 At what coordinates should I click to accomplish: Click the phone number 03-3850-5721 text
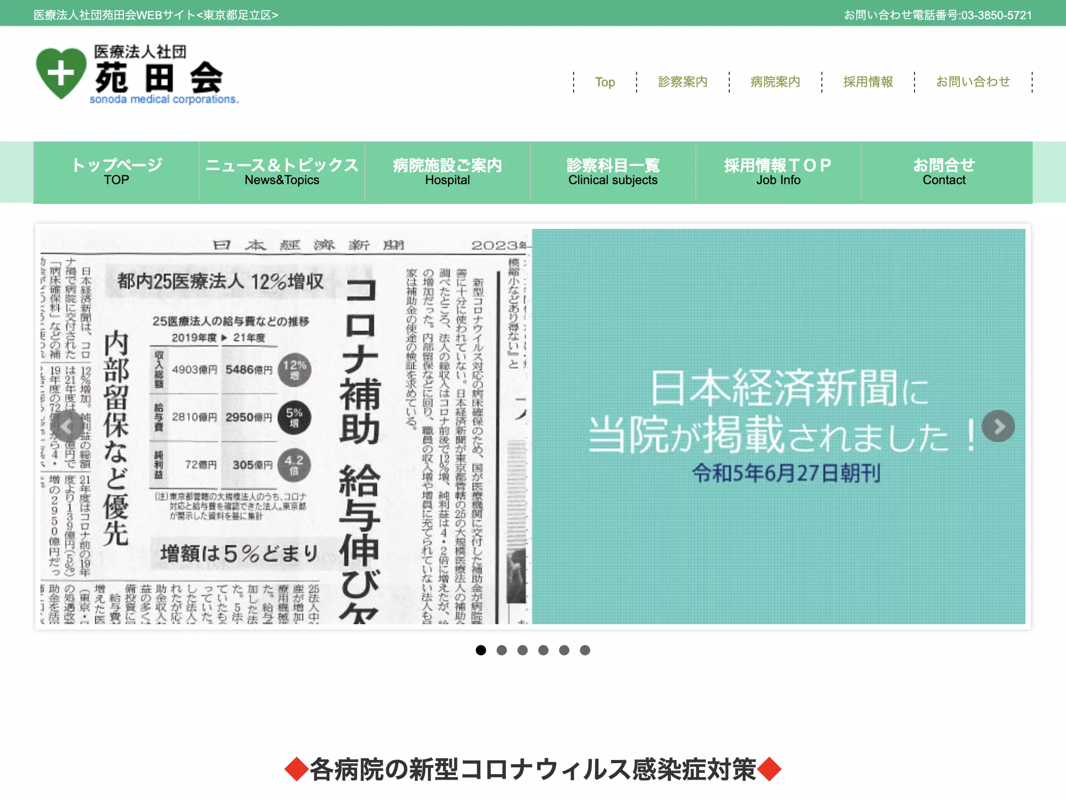(x=996, y=15)
